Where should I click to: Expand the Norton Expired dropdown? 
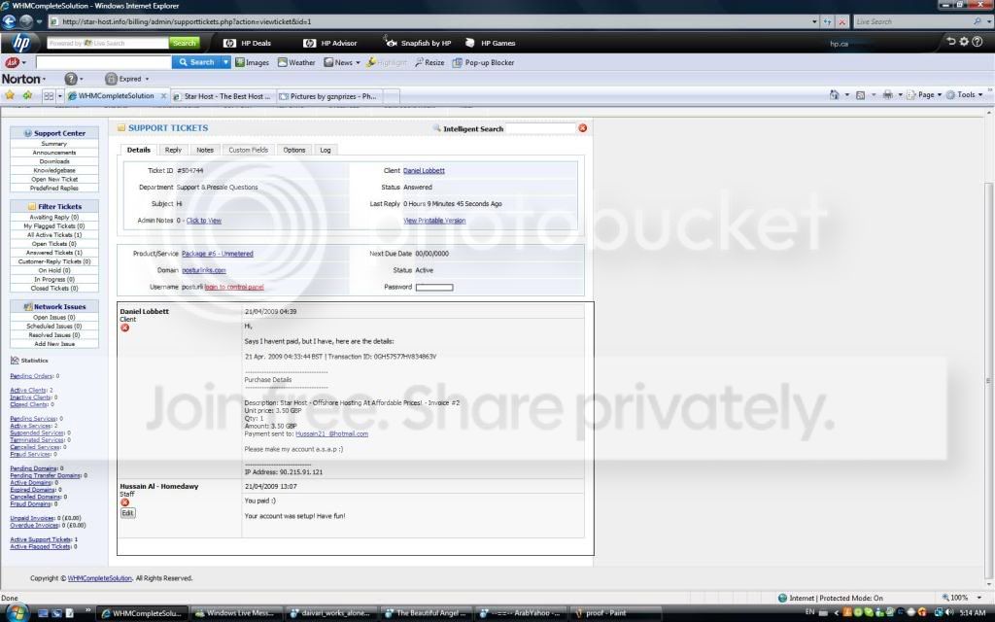click(148, 80)
